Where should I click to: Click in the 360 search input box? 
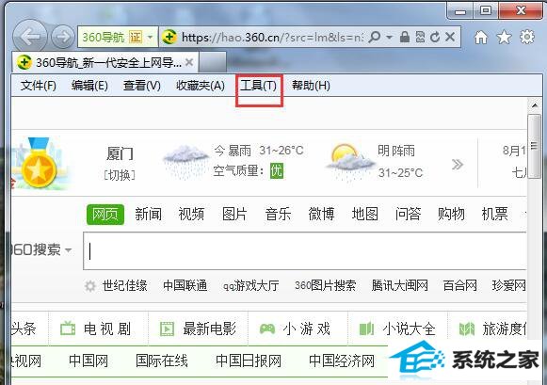pos(304,250)
